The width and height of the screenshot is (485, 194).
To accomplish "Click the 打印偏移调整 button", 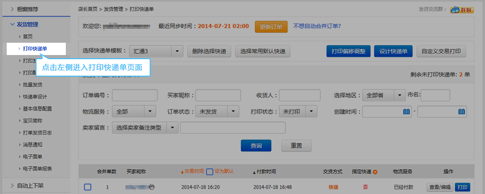I will (x=348, y=51).
